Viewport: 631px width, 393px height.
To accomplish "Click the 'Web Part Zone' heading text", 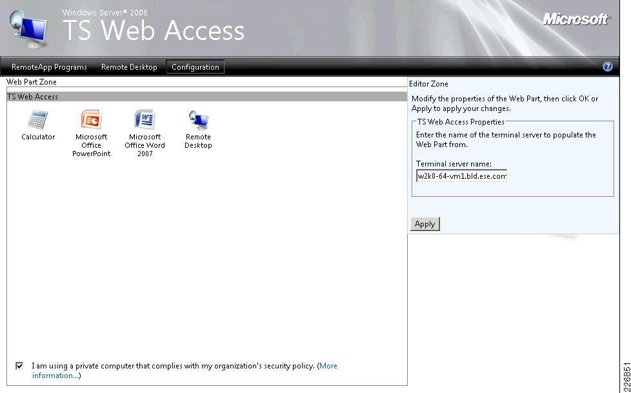I will pyautogui.click(x=32, y=82).
